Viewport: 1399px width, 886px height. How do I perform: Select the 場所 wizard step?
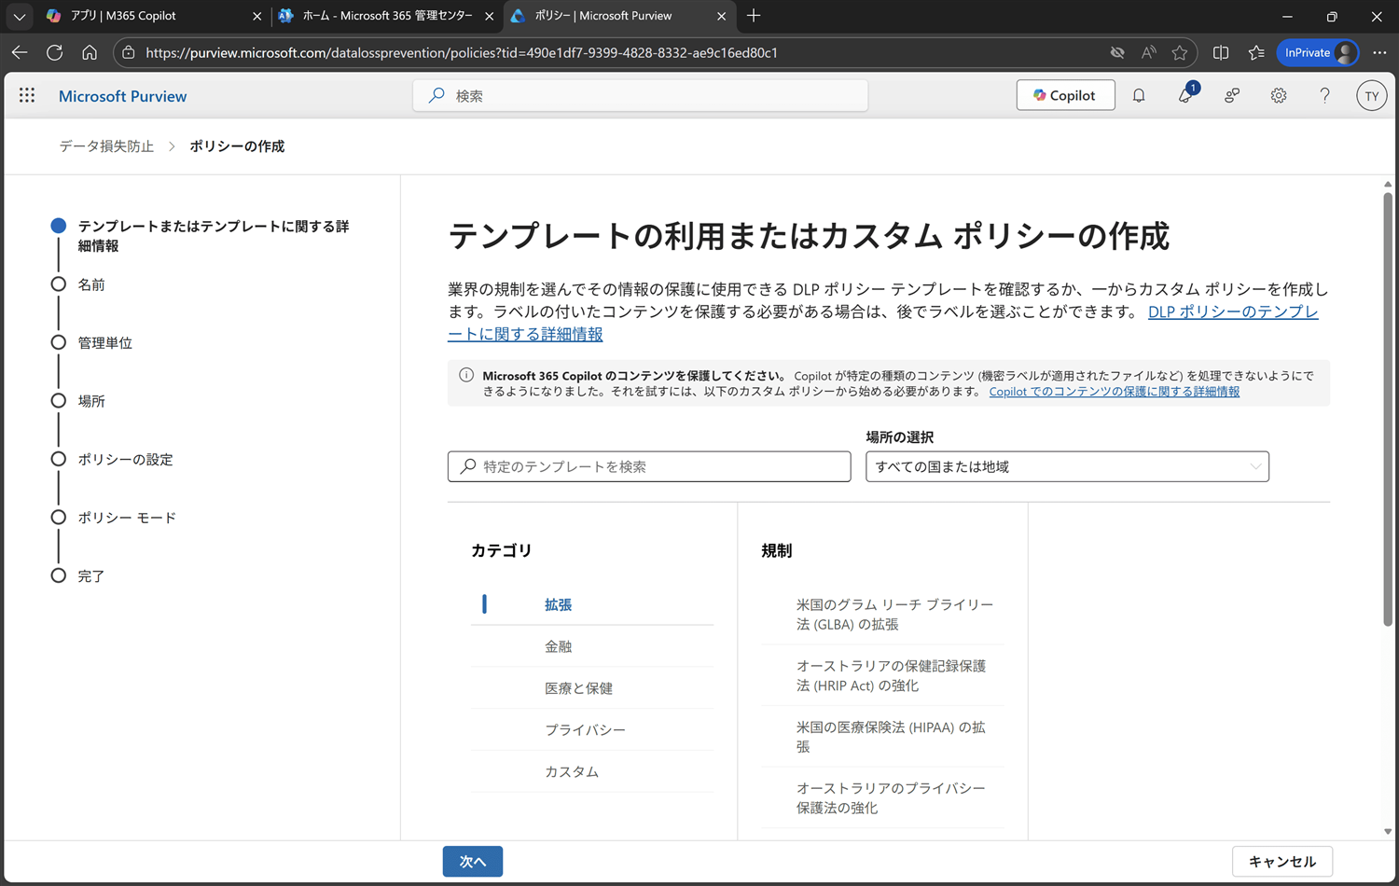click(78, 401)
